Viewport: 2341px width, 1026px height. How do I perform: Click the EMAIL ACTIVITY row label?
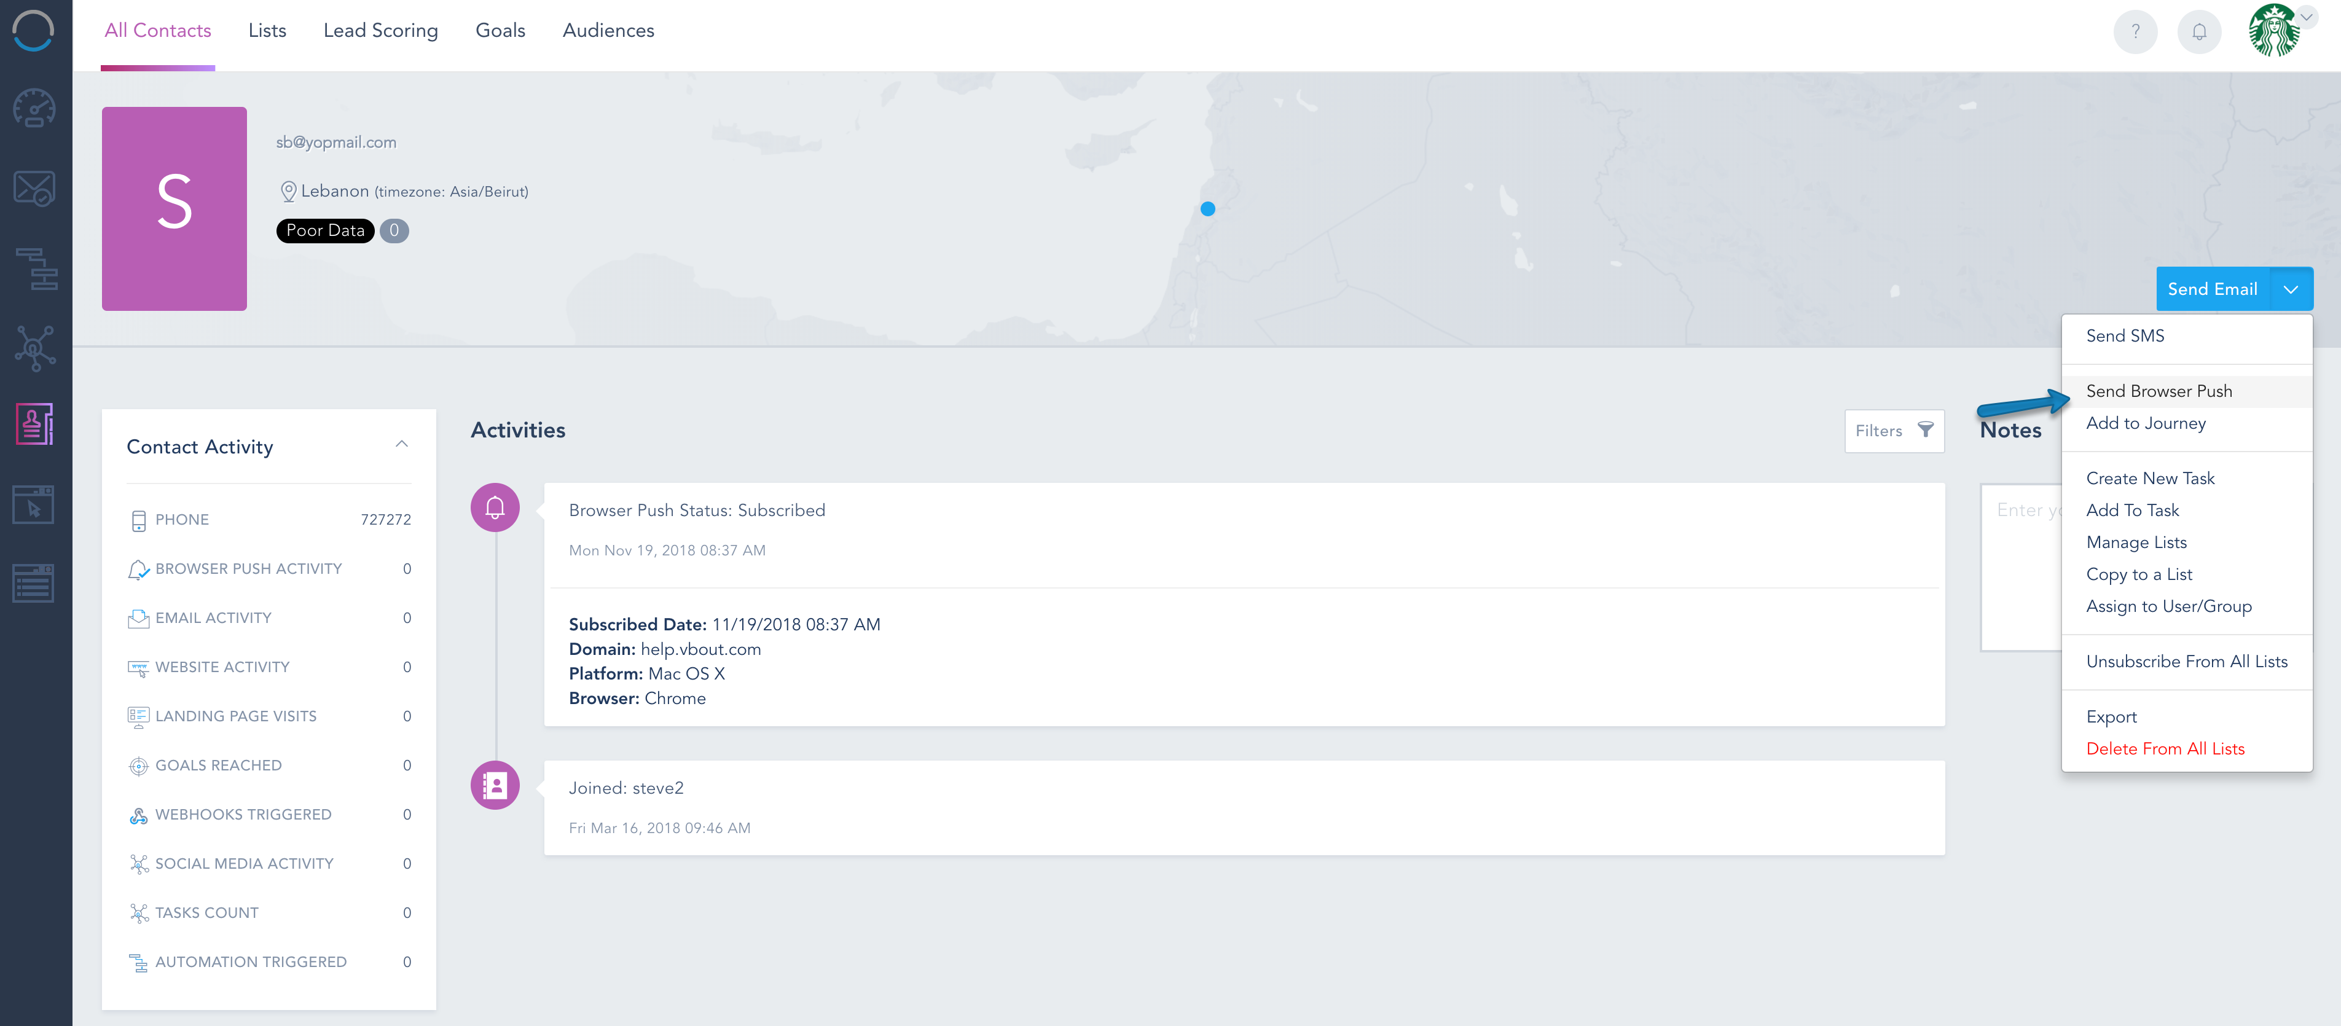pyautogui.click(x=214, y=618)
